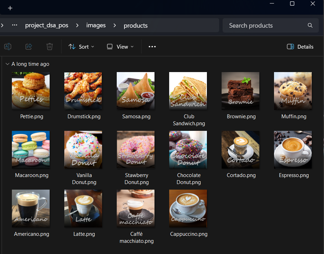Click the 'Club Sandwich.png' file name
The width and height of the screenshot is (324, 254).
(x=189, y=120)
